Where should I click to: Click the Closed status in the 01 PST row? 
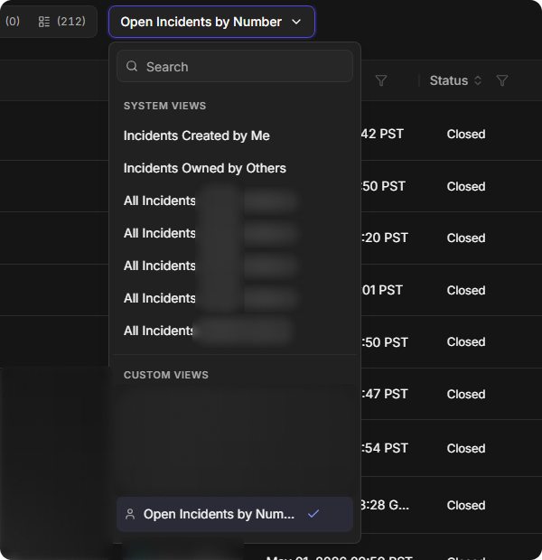pos(466,290)
